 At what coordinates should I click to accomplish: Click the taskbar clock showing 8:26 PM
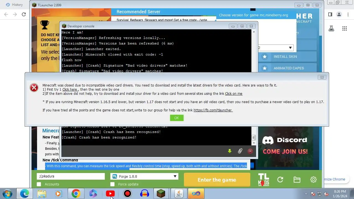click(x=340, y=194)
